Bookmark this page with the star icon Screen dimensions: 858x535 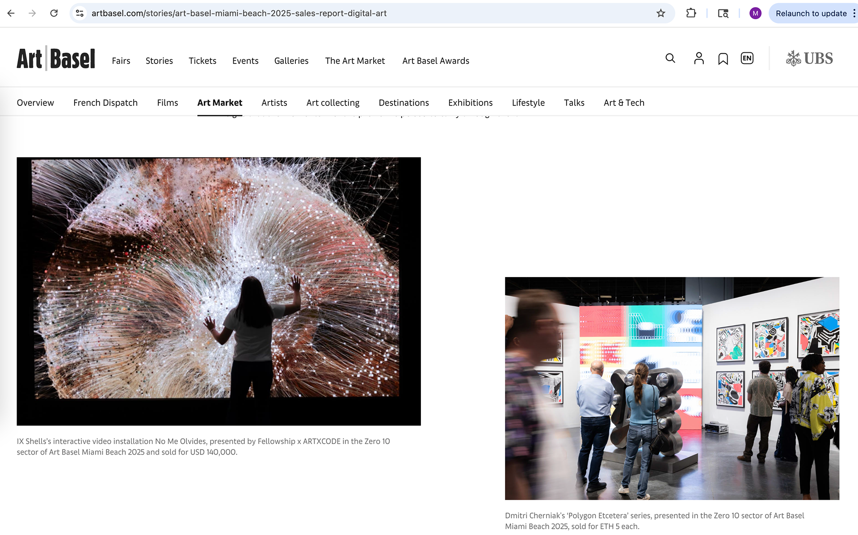660,13
